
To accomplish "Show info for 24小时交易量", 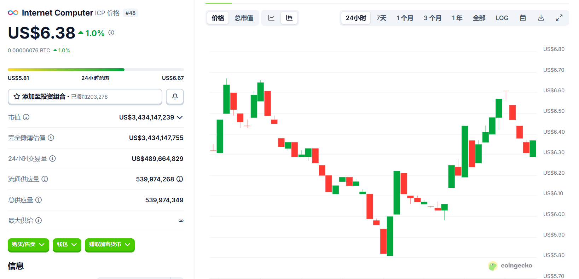I will click(x=52, y=158).
